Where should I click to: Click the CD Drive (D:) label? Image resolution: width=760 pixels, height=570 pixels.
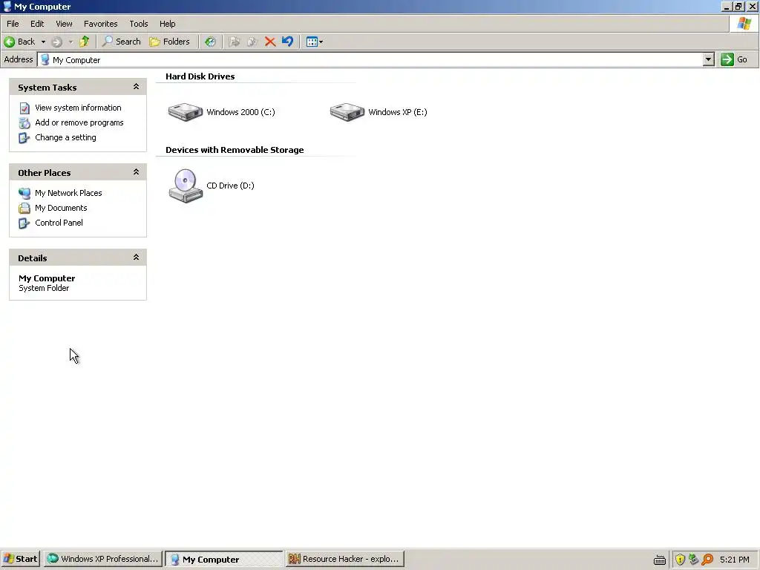pyautogui.click(x=230, y=186)
